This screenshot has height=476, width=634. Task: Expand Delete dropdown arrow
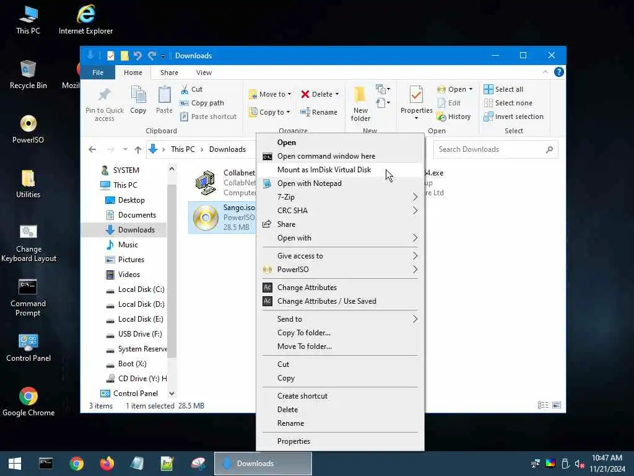coord(337,94)
